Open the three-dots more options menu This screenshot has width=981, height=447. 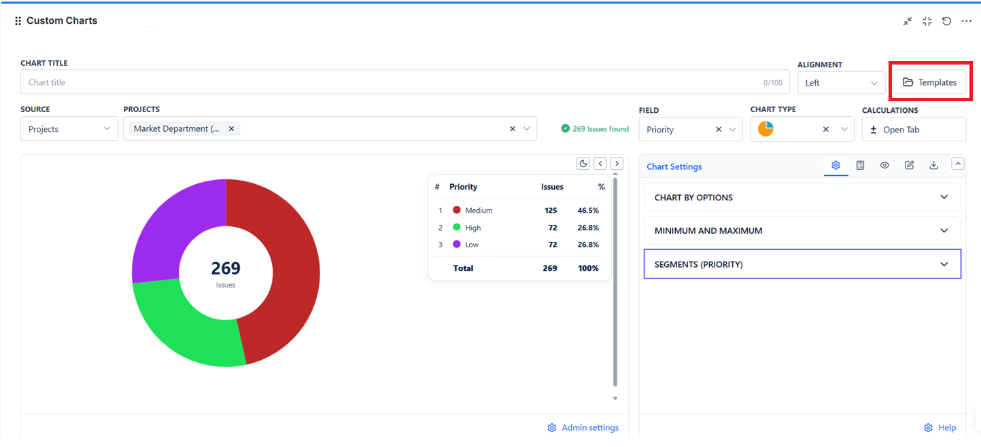click(967, 21)
